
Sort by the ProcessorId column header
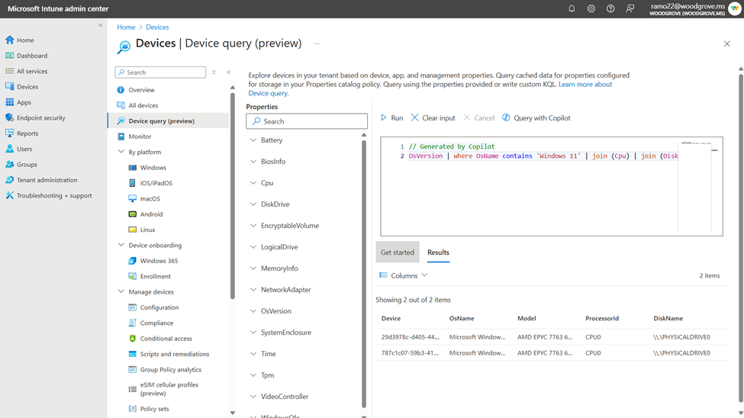(x=601, y=318)
